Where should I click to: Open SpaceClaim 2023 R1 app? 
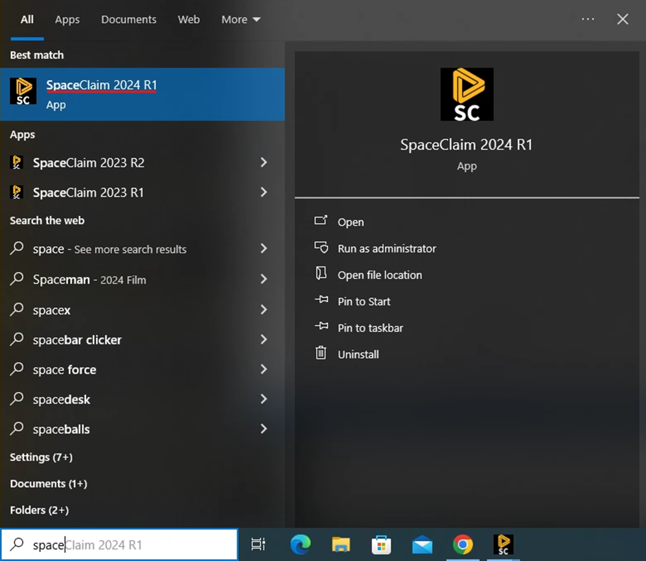(88, 192)
